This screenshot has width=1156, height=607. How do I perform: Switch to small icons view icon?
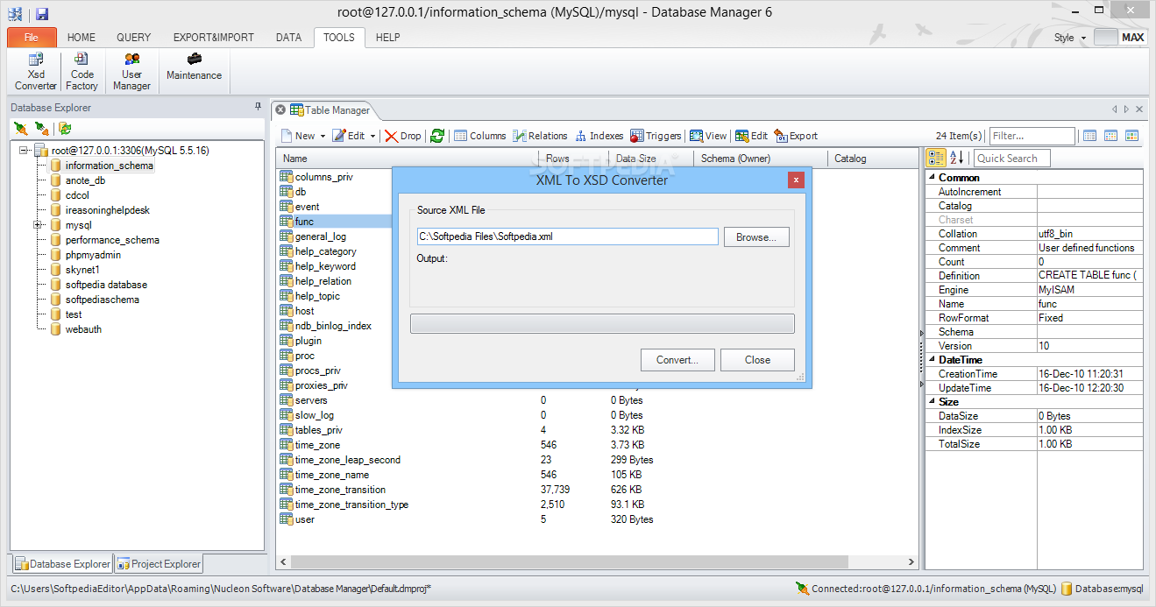1110,136
